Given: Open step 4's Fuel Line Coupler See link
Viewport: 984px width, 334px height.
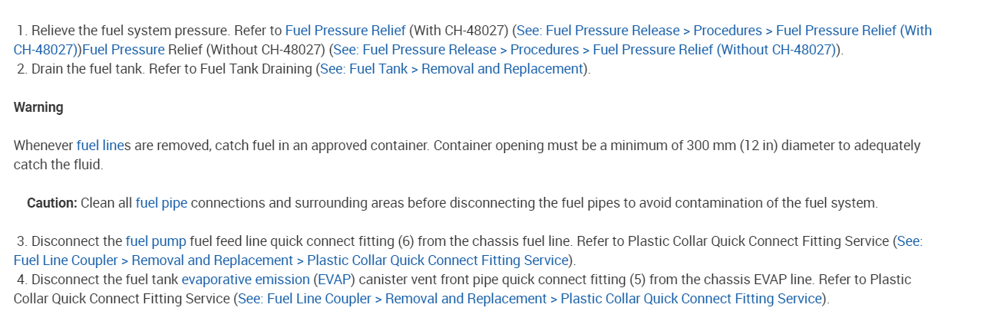Looking at the screenshot, I should (530, 299).
